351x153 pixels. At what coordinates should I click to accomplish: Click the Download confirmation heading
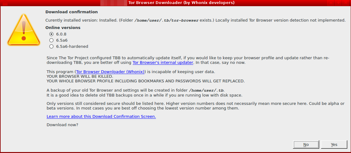[71, 12]
